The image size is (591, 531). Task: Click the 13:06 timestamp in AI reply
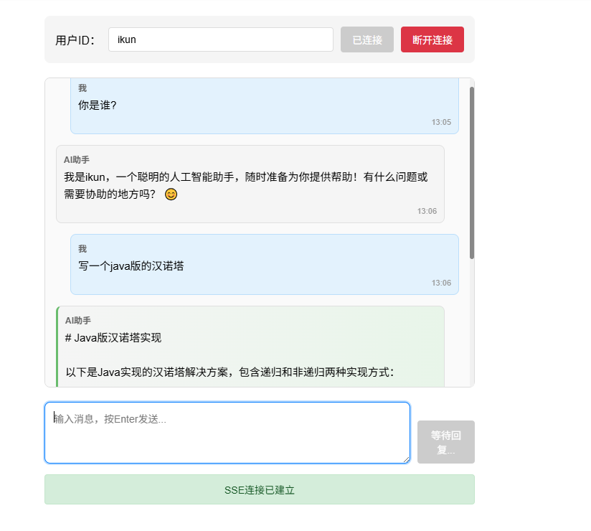coord(427,211)
